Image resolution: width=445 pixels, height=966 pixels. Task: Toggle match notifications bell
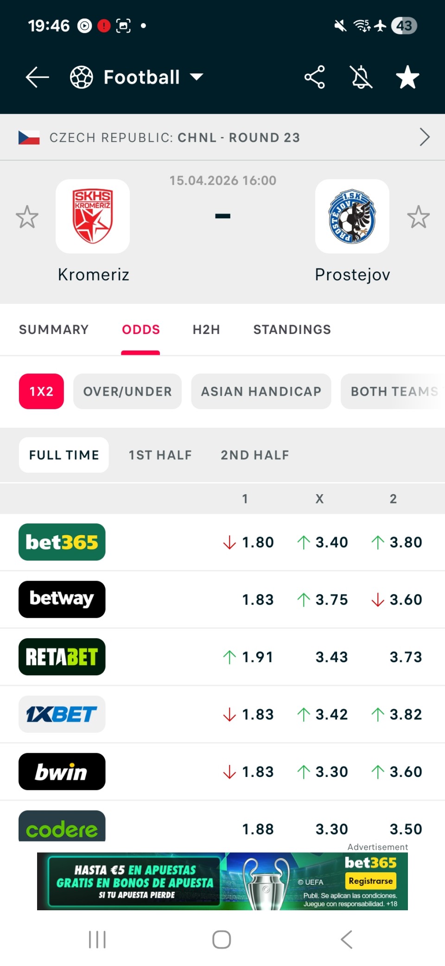click(362, 77)
